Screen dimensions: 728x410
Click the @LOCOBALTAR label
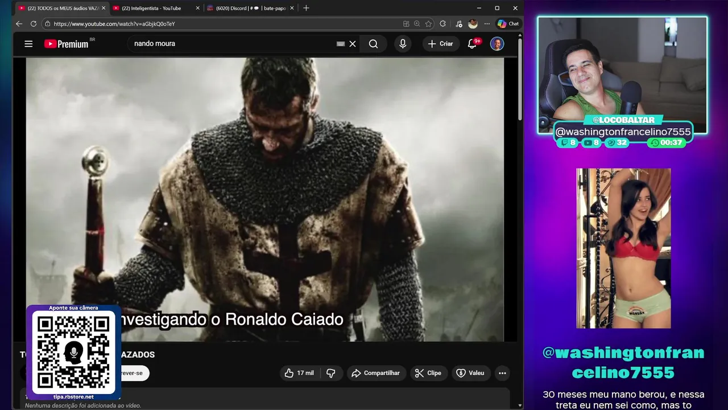point(623,120)
